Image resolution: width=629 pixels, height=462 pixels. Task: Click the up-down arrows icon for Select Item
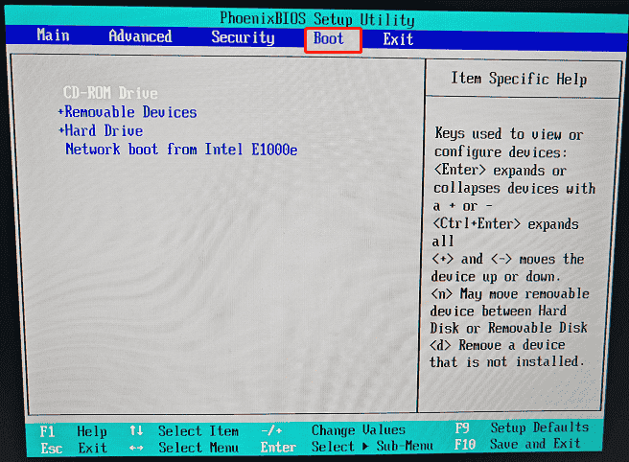pos(136,430)
